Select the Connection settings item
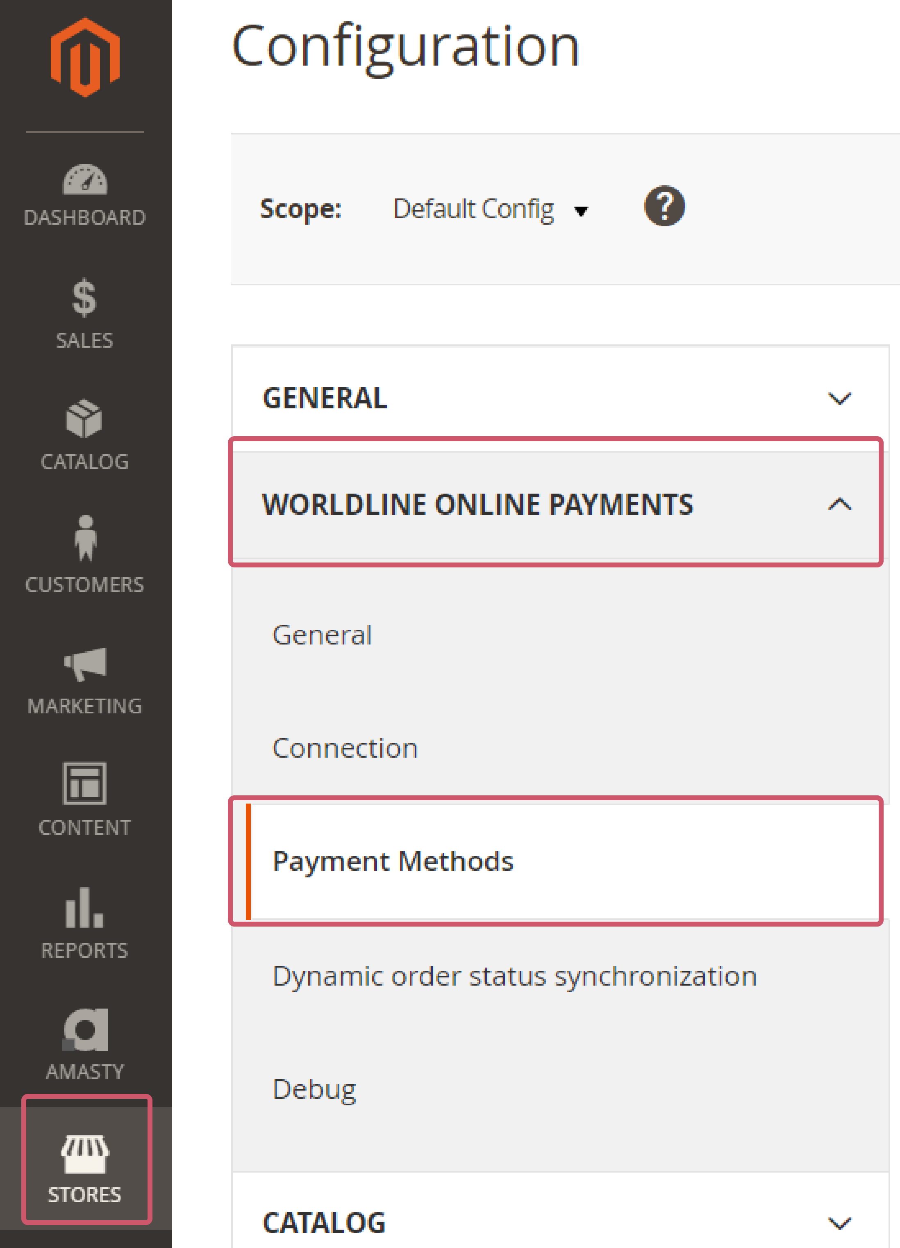This screenshot has width=900, height=1248. point(345,748)
